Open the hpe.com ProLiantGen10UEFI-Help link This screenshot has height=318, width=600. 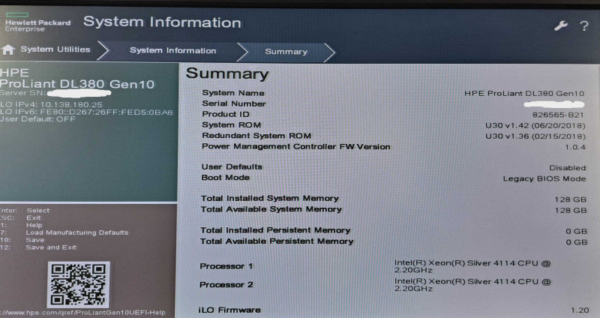82,313
